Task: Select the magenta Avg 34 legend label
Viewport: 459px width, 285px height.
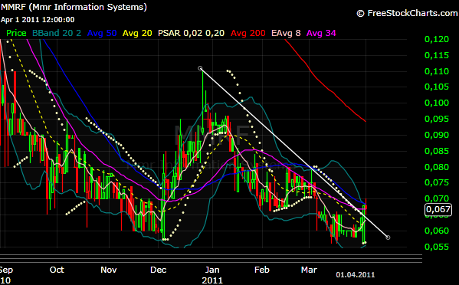Action: pos(321,33)
